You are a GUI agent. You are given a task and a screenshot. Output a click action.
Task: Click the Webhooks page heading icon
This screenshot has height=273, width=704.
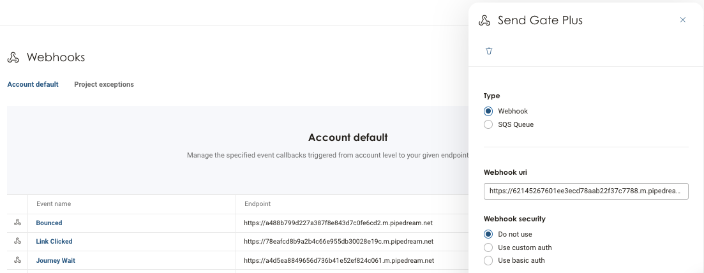click(x=13, y=57)
